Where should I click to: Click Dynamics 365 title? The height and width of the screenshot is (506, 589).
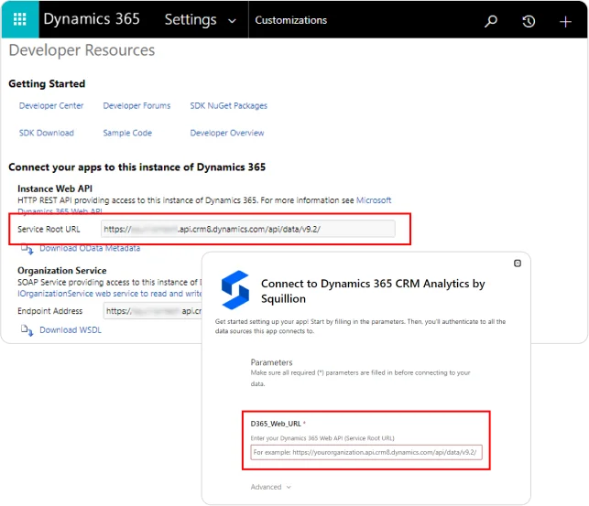[92, 19]
